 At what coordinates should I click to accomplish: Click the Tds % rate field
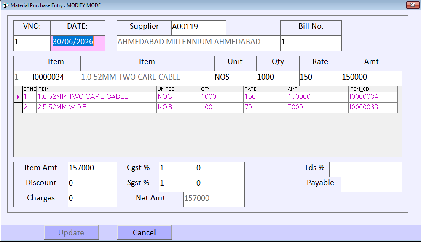point(341,169)
